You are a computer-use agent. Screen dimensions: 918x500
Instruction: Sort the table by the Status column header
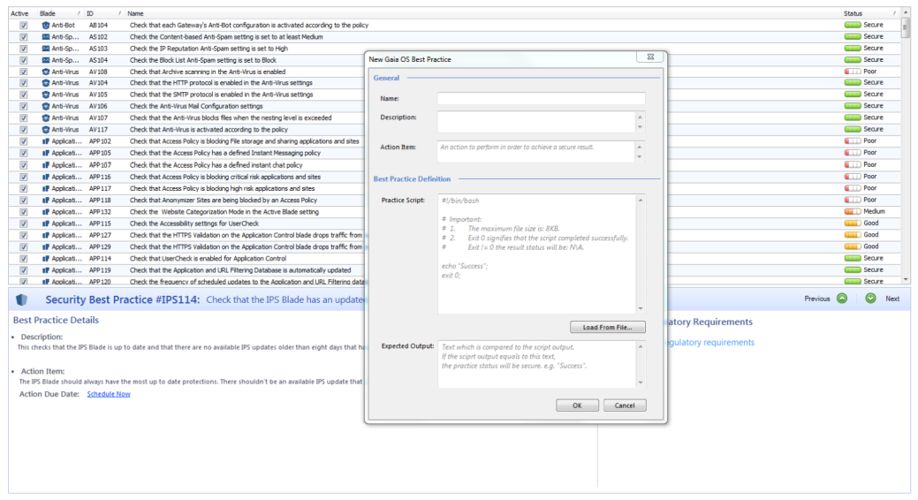click(x=870, y=13)
